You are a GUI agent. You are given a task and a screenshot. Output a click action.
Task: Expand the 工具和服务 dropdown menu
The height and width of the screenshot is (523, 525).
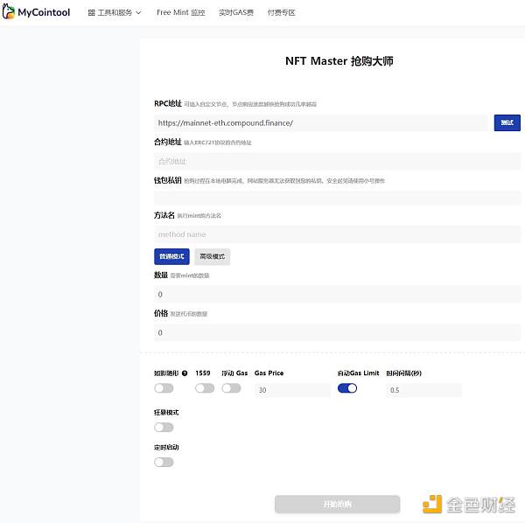(115, 13)
